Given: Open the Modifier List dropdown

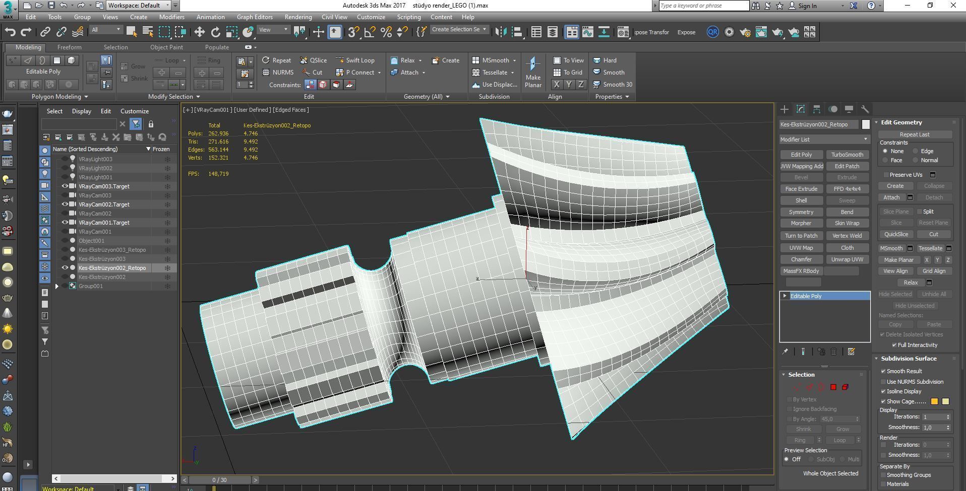Looking at the screenshot, I should point(824,139).
